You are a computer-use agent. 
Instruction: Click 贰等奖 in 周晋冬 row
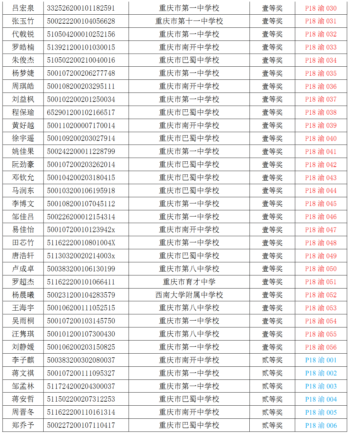coord(272,412)
